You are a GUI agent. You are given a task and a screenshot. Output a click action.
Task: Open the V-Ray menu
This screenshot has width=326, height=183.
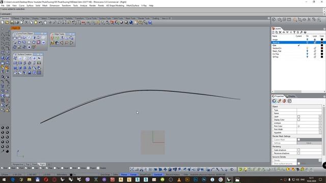144,6
